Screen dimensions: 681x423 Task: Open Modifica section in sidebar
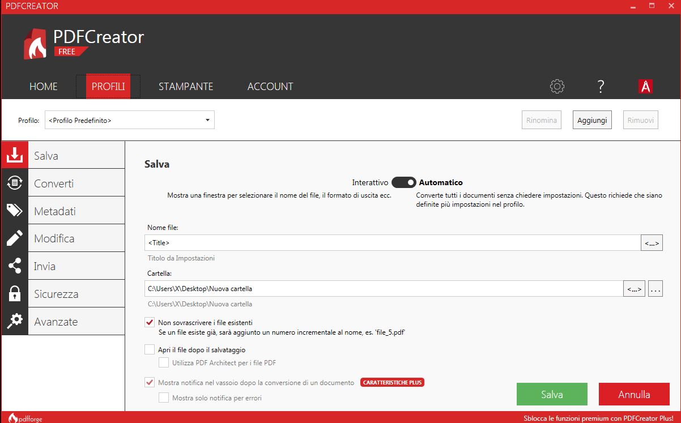pos(63,238)
